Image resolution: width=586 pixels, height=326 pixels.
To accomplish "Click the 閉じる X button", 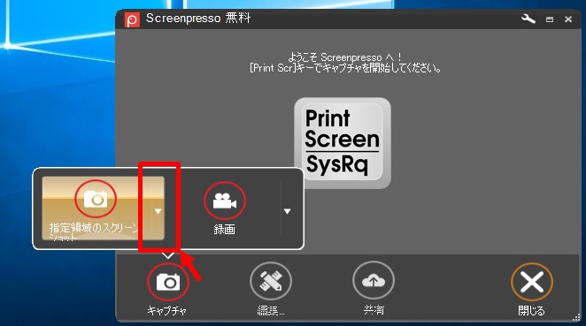I will tap(532, 282).
